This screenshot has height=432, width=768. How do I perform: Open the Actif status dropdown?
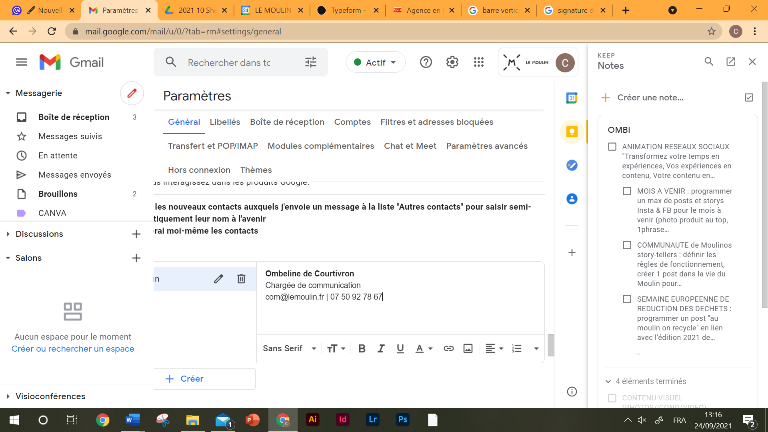376,62
